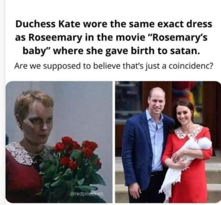Open the right photo of couple holding baby
Viewport: 221px width, 205px height.
tap(168, 142)
